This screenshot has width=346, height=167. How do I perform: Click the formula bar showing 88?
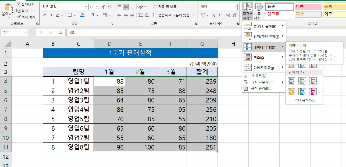(206, 33)
